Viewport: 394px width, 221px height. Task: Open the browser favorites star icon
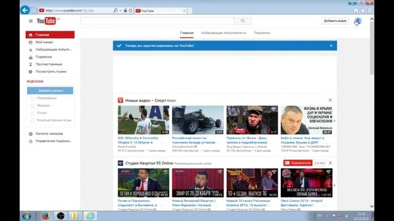[363, 10]
